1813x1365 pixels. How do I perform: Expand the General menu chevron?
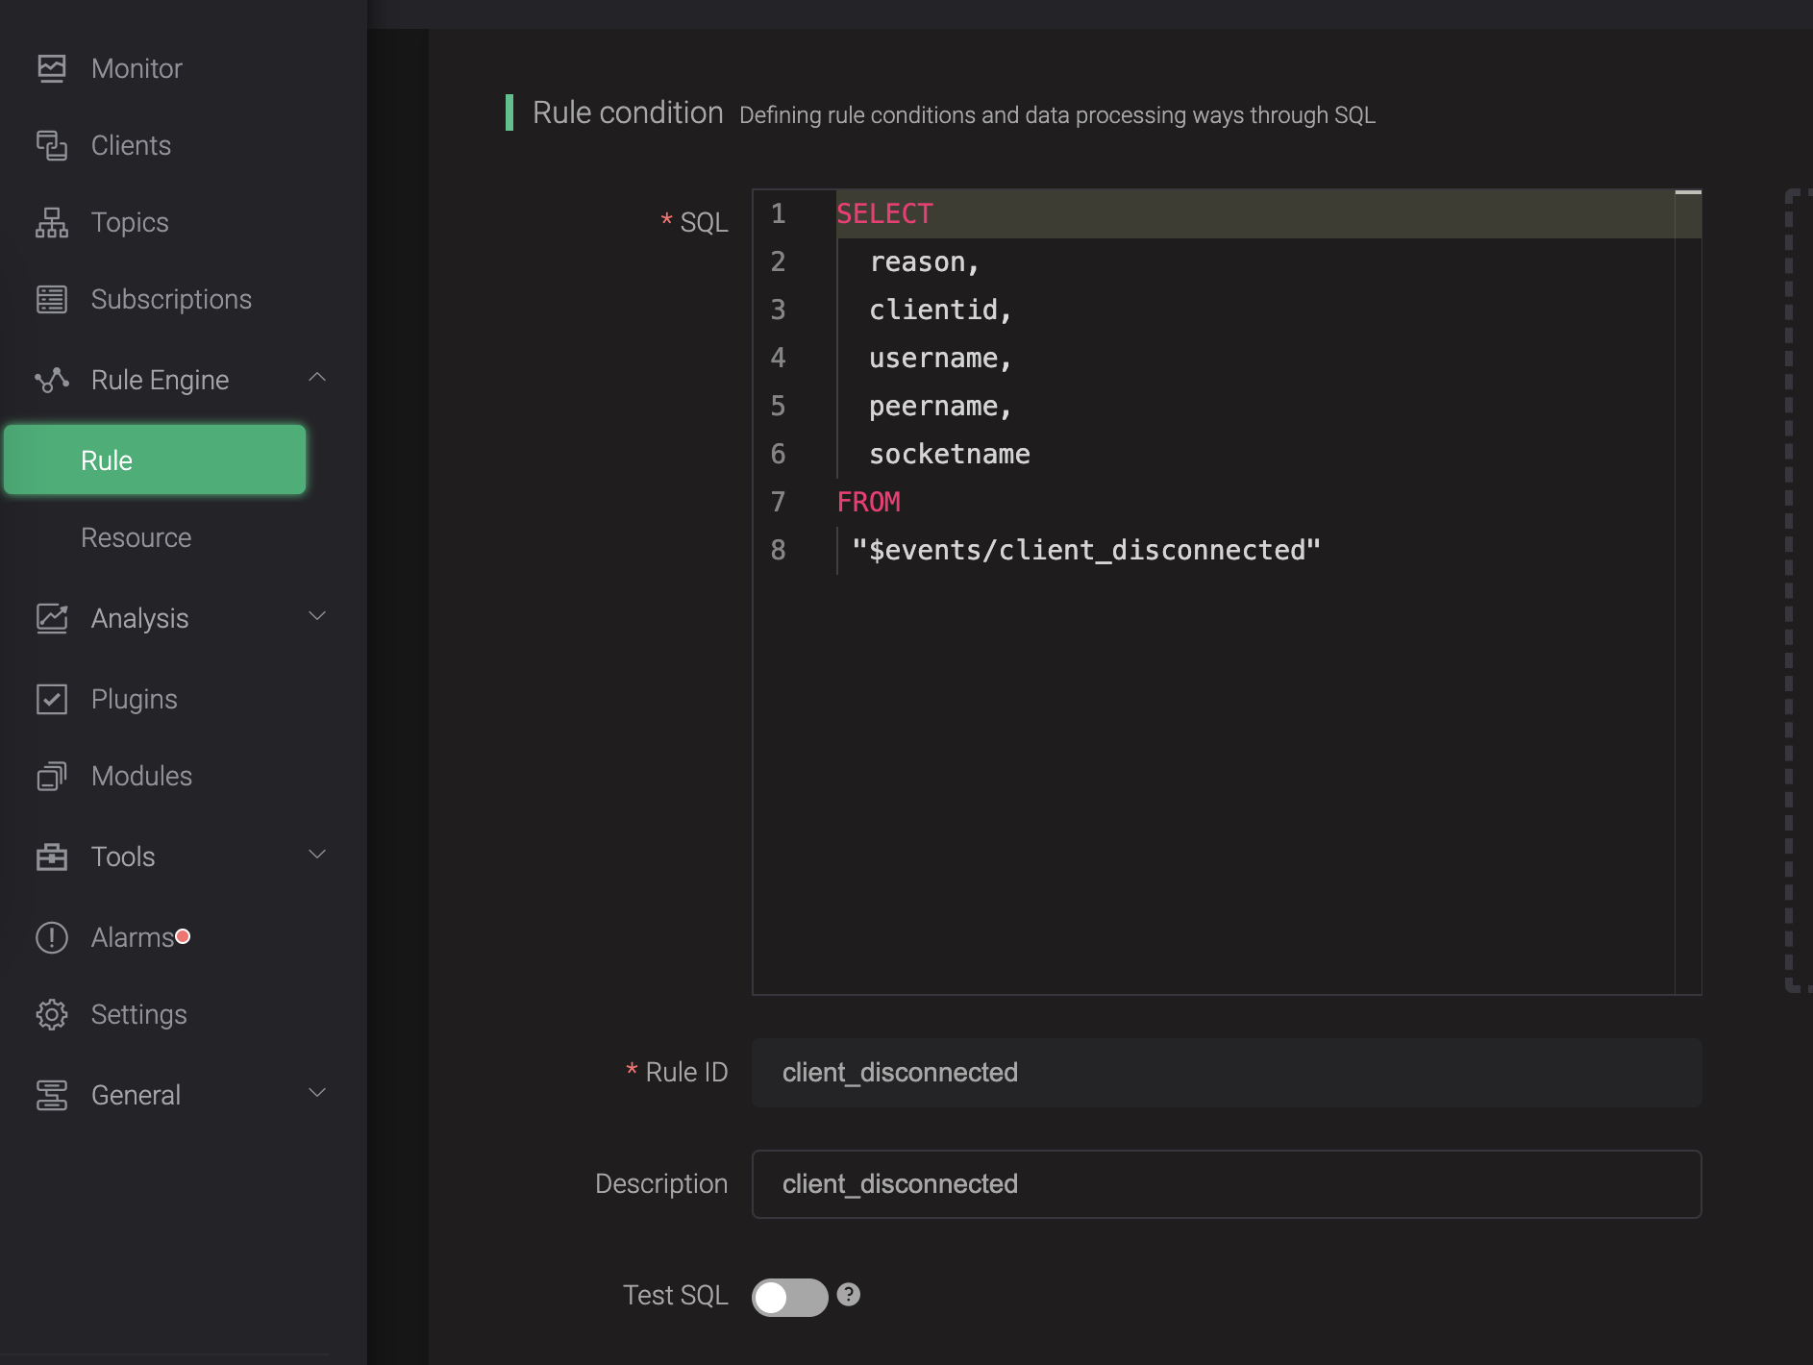(317, 1093)
